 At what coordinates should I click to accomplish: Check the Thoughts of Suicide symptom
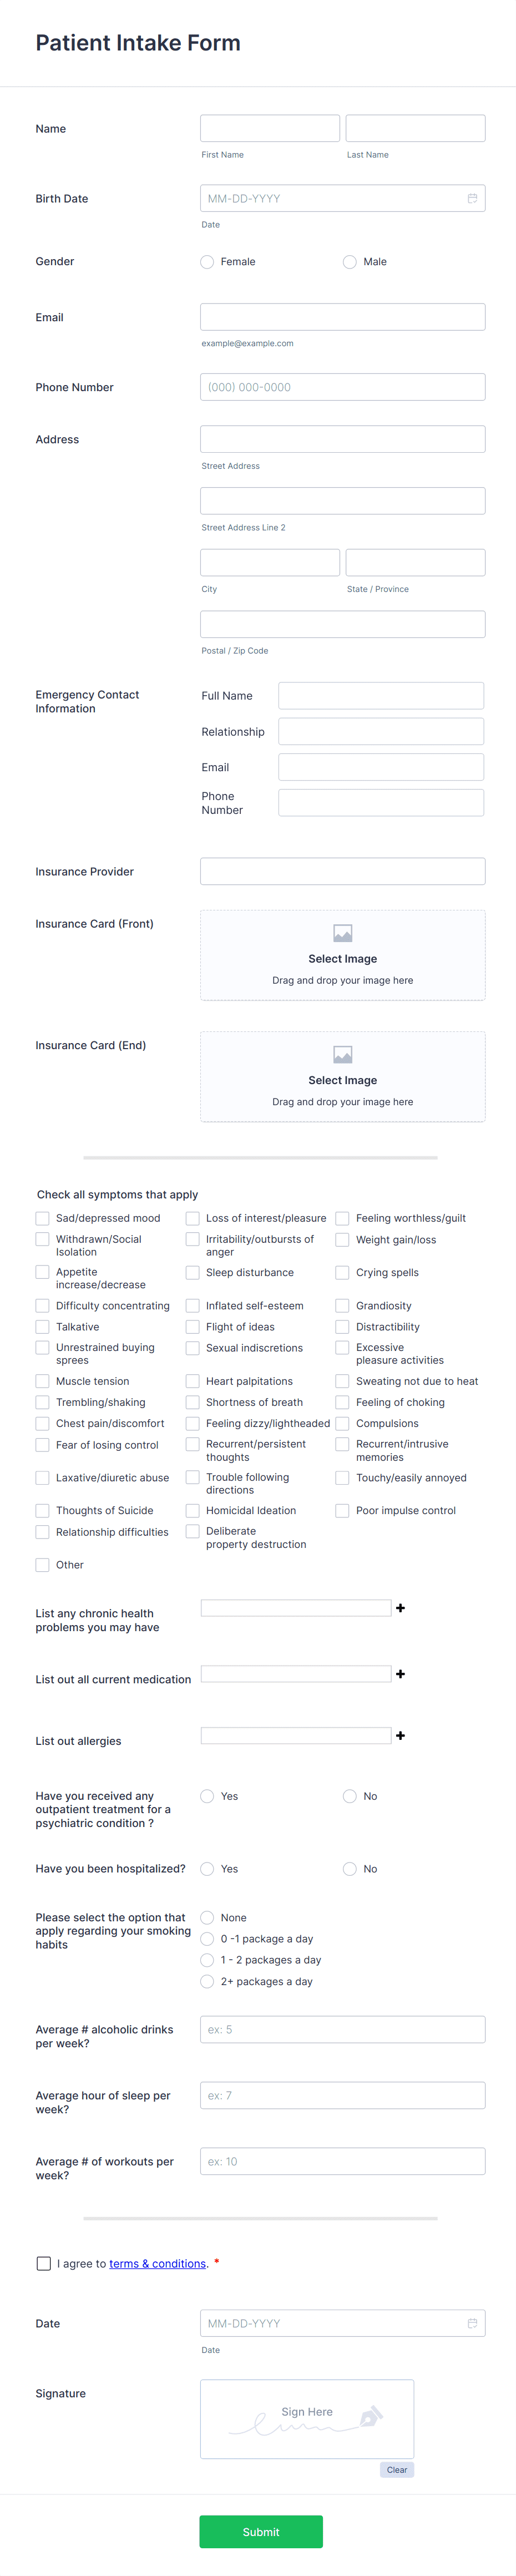pyautogui.click(x=42, y=1510)
